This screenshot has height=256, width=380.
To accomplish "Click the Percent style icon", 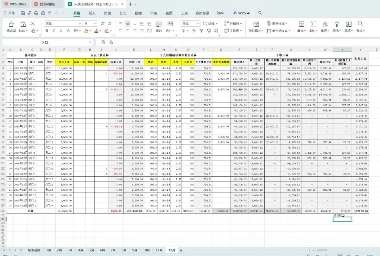I will coord(194,31).
